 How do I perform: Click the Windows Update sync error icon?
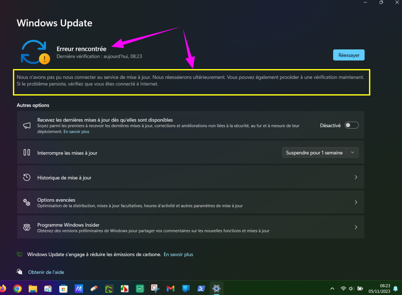[35, 52]
